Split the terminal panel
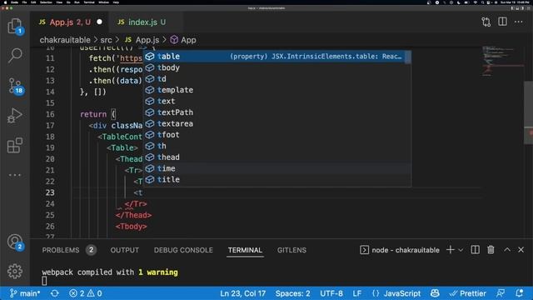 click(476, 250)
